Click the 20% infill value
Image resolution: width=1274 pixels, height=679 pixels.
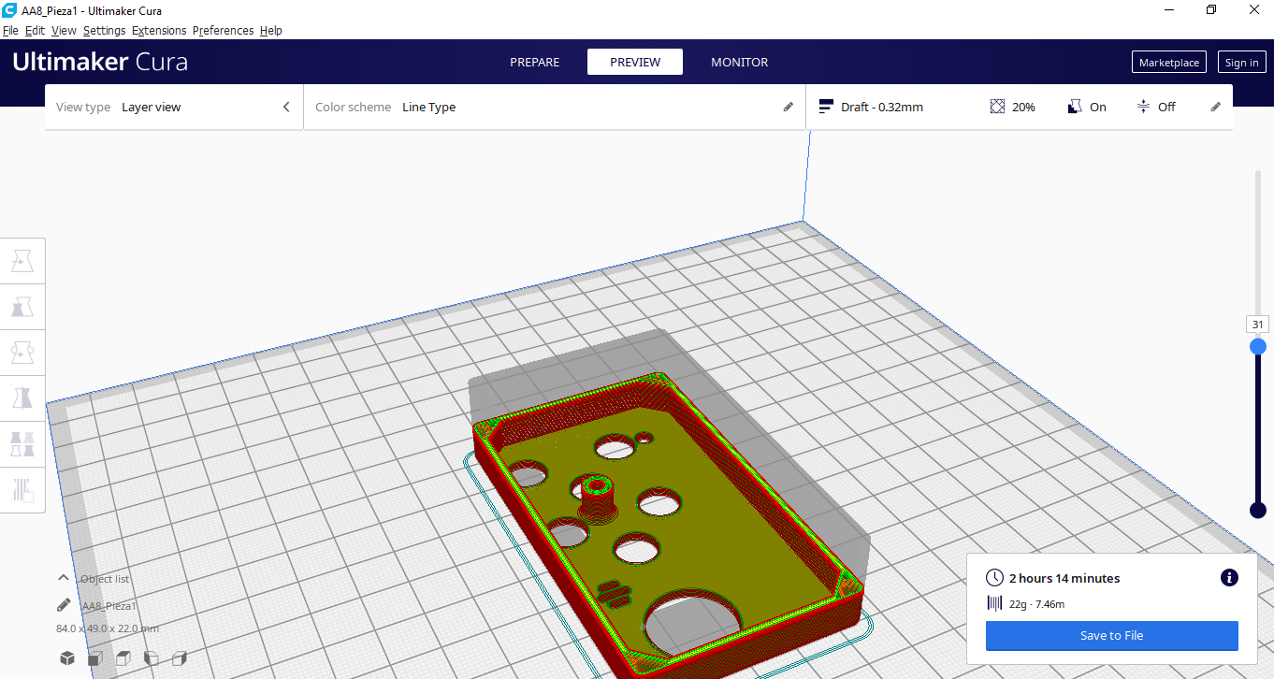click(1023, 107)
